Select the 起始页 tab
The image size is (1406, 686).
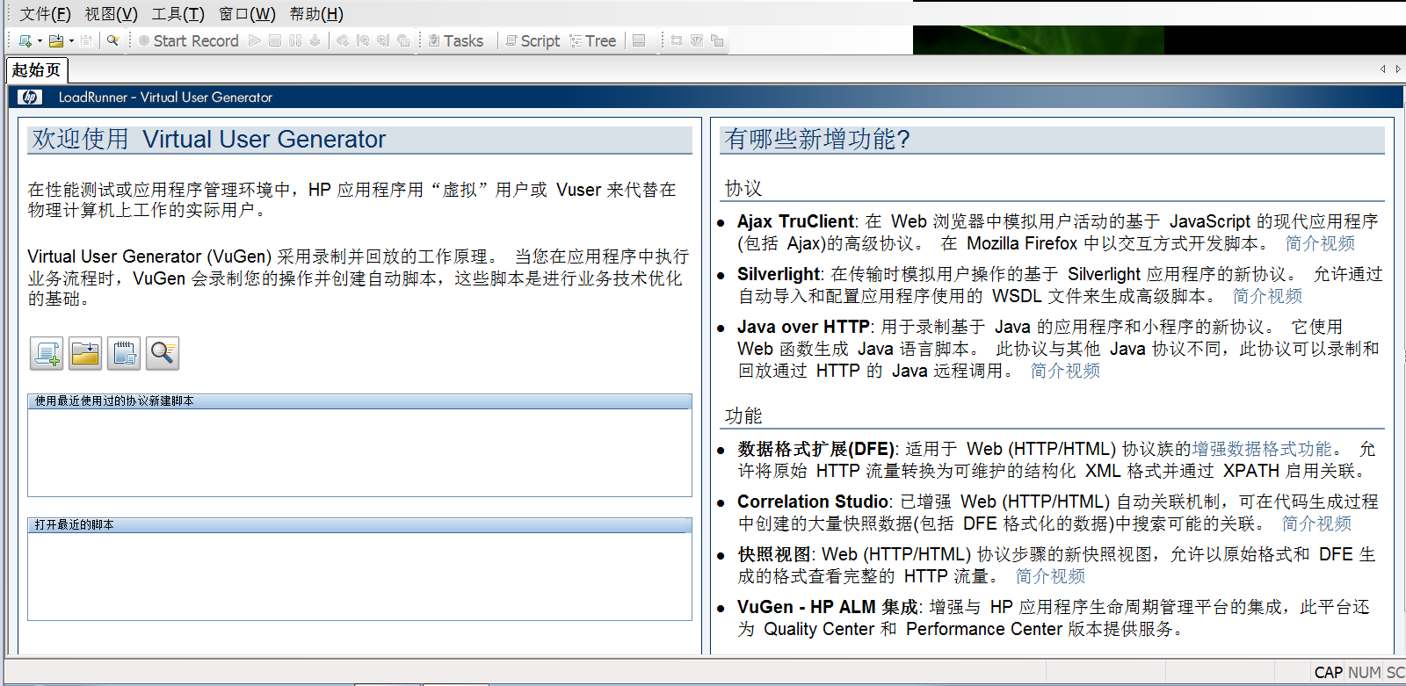[37, 70]
